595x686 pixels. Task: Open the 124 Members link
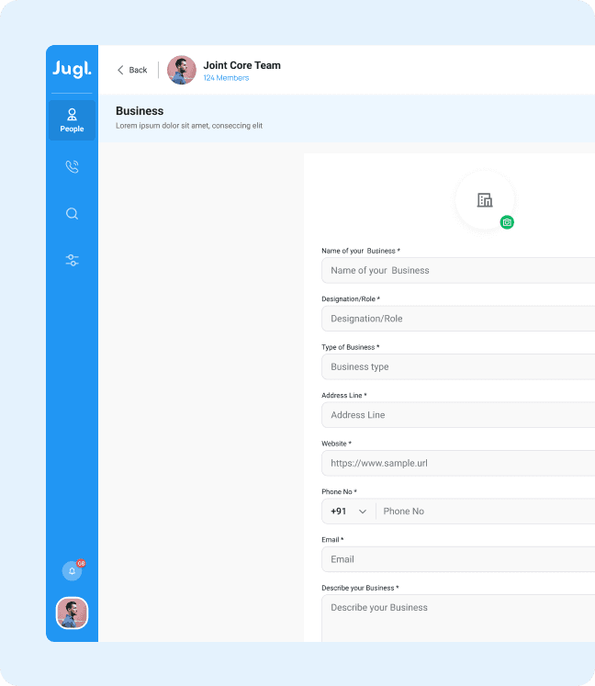point(226,78)
